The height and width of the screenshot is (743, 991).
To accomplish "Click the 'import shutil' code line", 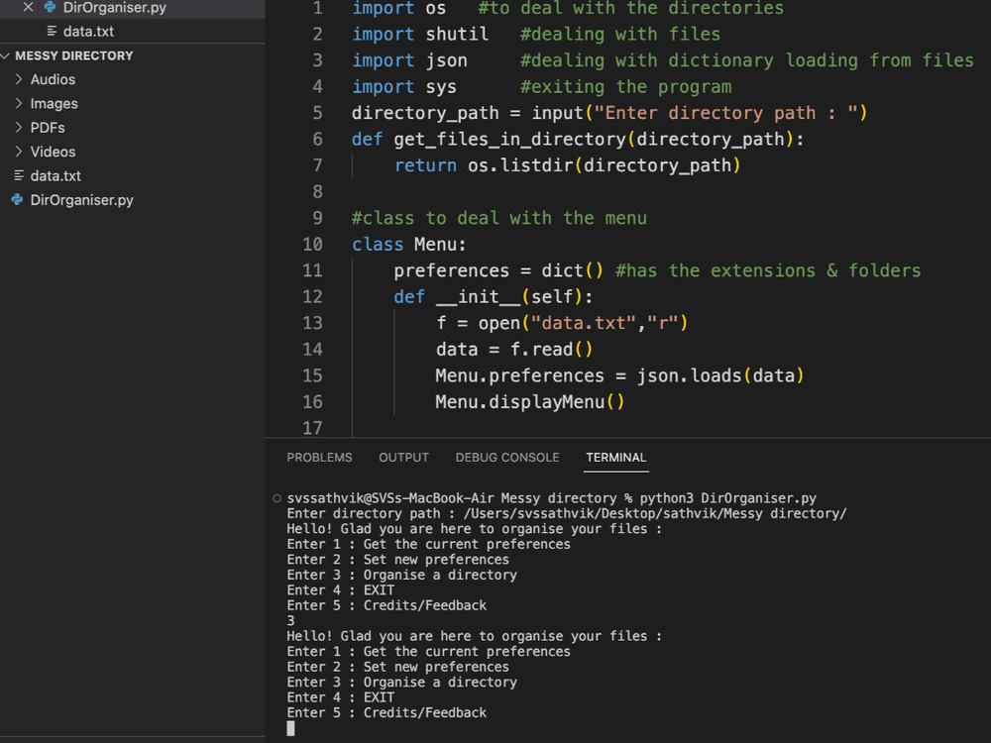I will (x=420, y=34).
